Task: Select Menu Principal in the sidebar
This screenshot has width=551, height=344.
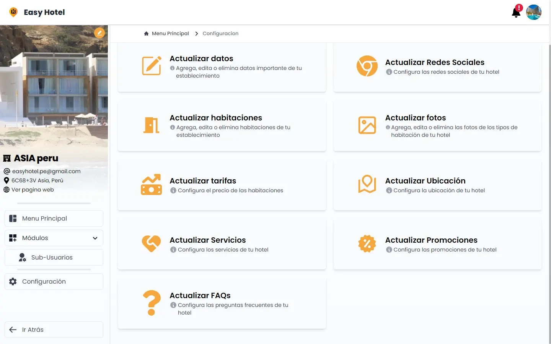Action: click(x=45, y=218)
